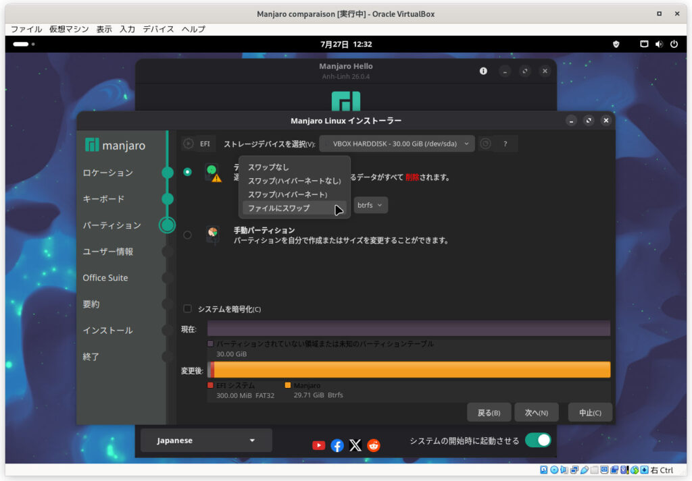Click the Manjaro logo in installer sidebar
The width and height of the screenshot is (692, 481).
click(92, 144)
